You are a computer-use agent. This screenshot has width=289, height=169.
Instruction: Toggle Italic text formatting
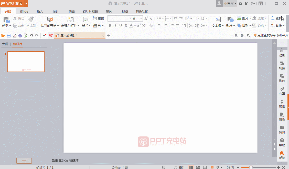pos(115,26)
